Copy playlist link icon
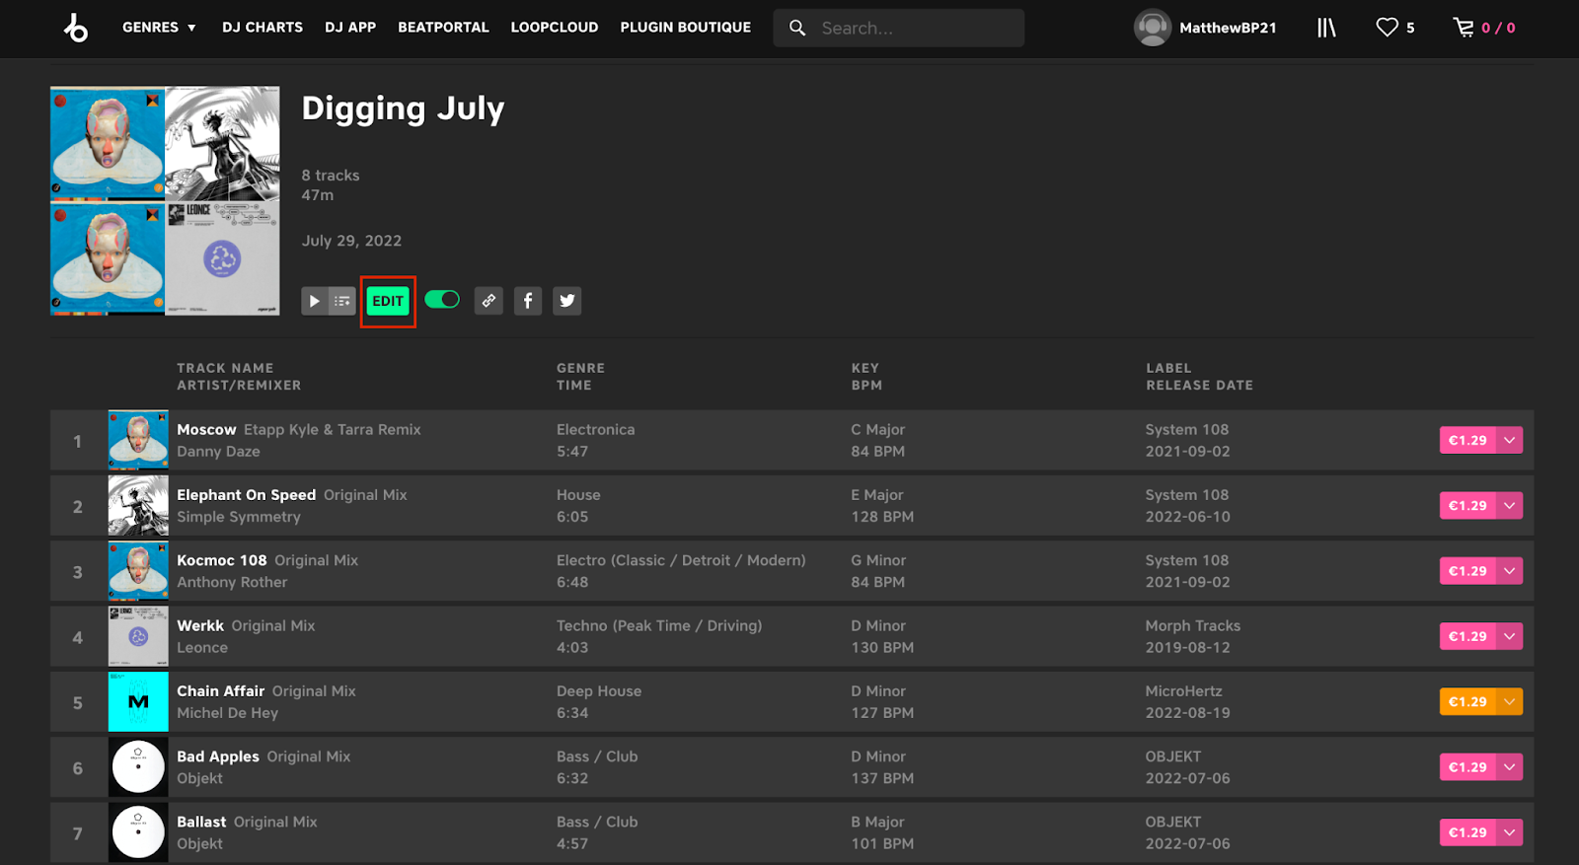 click(x=489, y=301)
